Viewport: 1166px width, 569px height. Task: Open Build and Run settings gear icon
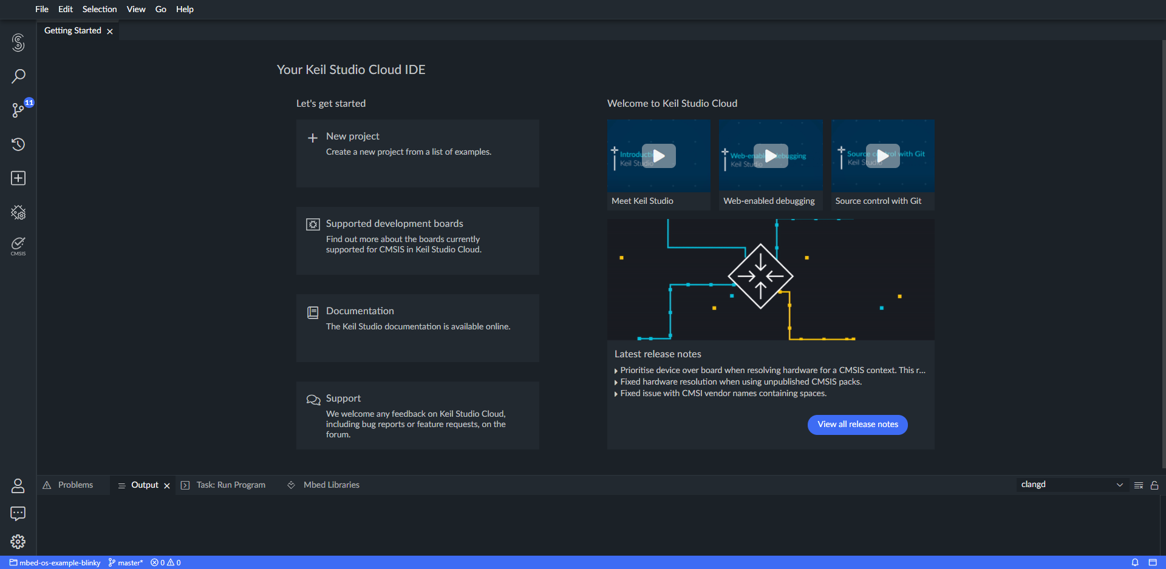point(18,212)
